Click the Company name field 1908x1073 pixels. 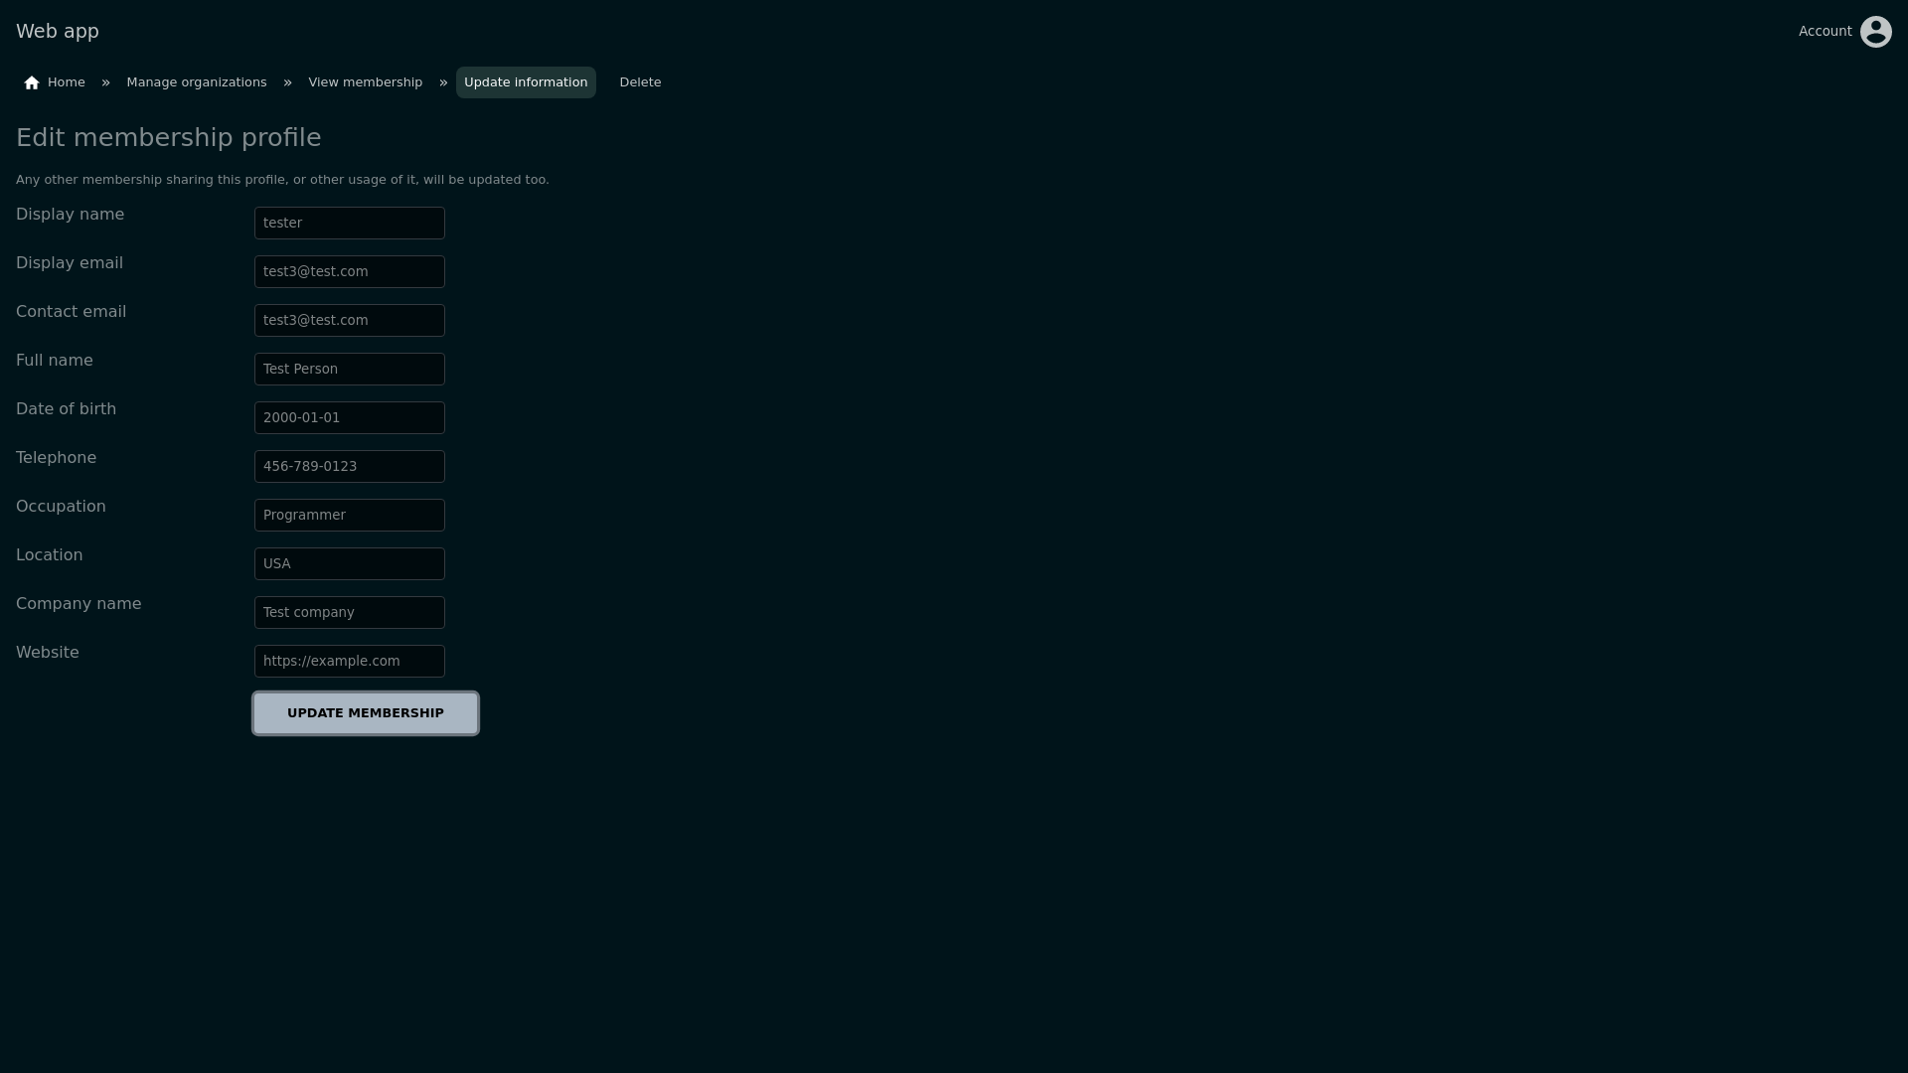(349, 612)
